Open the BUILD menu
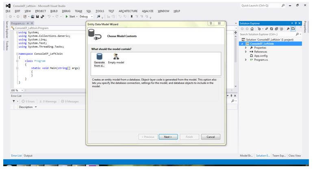The image size is (315, 169). click(54, 11)
